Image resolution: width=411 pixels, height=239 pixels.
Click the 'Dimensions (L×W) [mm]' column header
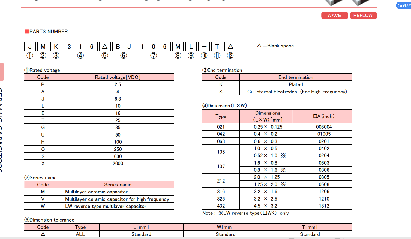click(x=268, y=116)
